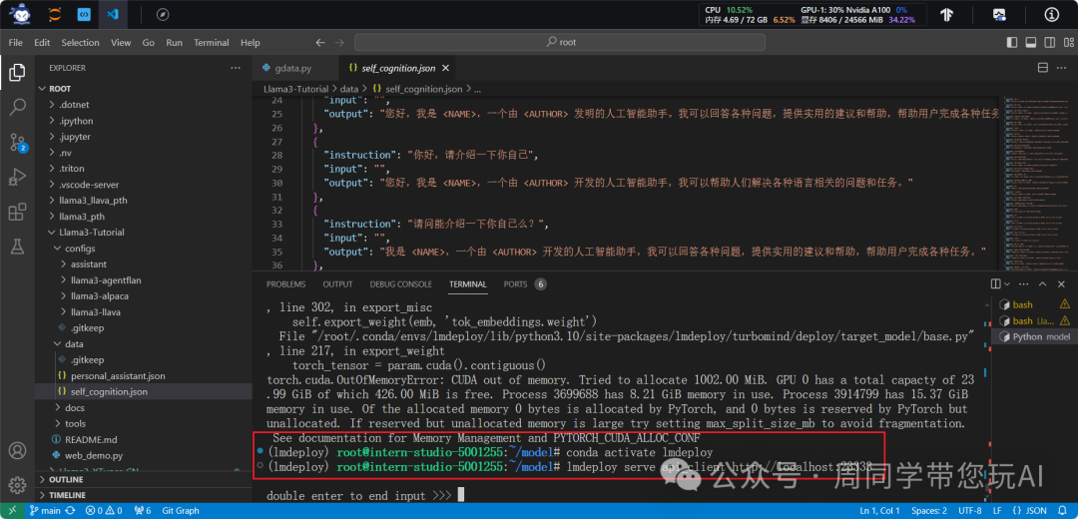Viewport: 1078px width, 519px height.
Task: Open the terminal launch profile dropdown
Action: 1008,283
